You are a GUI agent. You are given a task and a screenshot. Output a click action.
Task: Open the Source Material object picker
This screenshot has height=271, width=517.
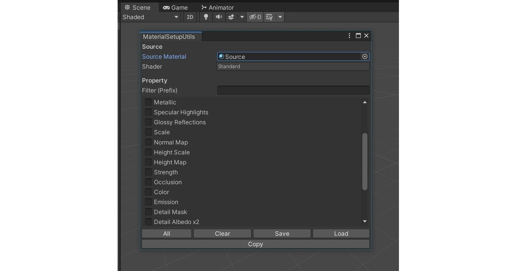[365, 56]
